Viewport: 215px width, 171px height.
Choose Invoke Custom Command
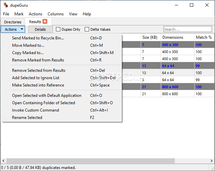pyautogui.click(x=61, y=110)
